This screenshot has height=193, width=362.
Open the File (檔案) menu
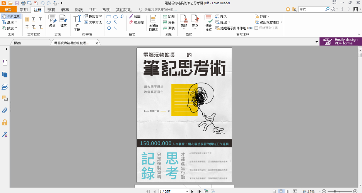[8, 9]
